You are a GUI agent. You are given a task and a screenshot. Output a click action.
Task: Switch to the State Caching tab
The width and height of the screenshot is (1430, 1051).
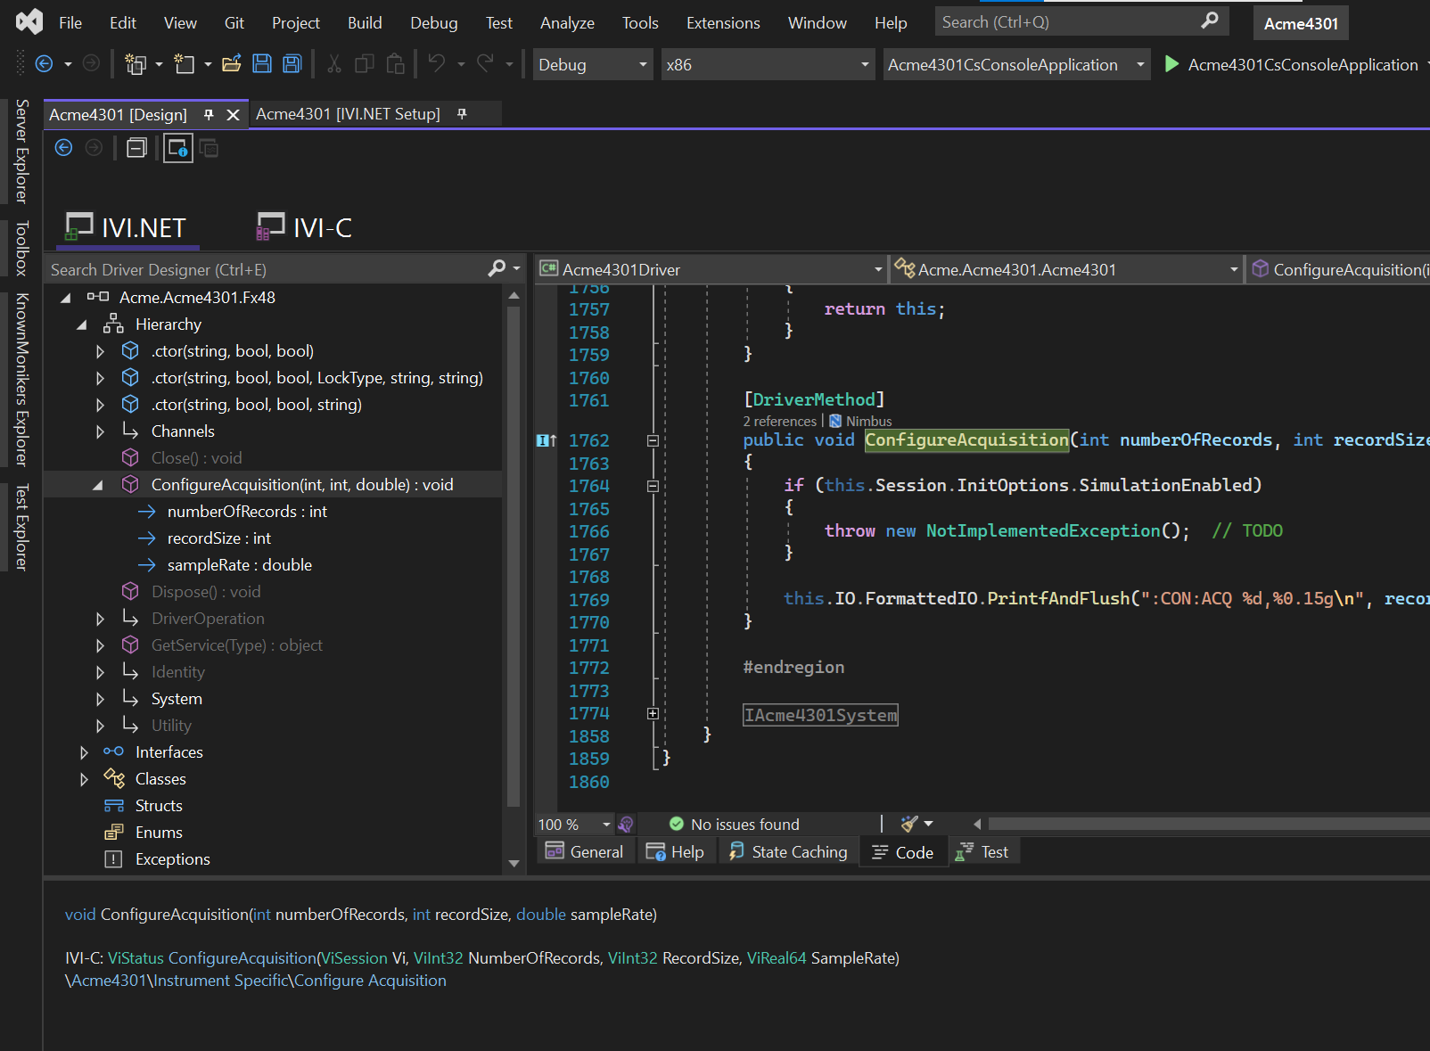(788, 852)
